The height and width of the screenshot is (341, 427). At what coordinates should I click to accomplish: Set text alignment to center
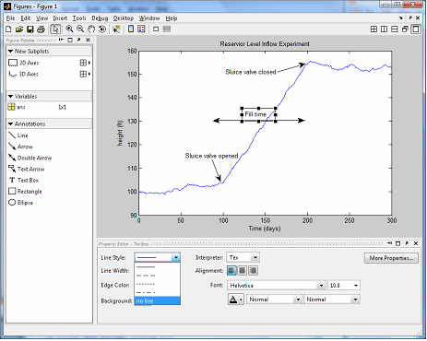point(243,271)
